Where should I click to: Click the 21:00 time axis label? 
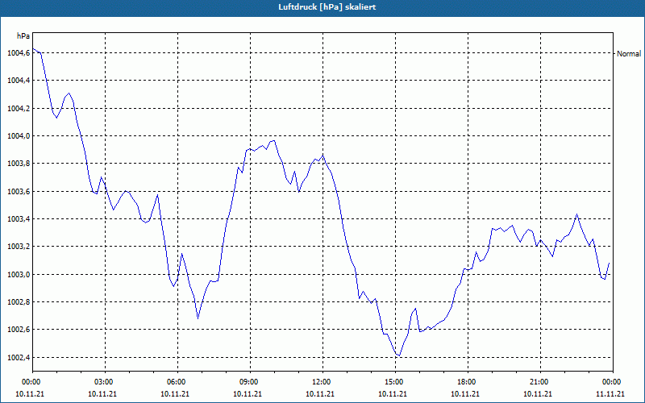540,382
